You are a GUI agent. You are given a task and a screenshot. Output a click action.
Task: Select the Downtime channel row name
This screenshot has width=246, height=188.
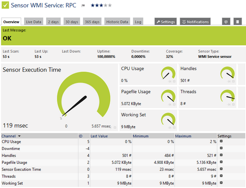[11, 149]
